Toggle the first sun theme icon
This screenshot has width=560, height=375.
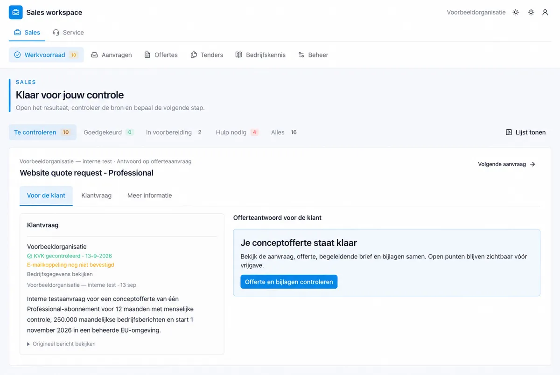click(x=516, y=13)
